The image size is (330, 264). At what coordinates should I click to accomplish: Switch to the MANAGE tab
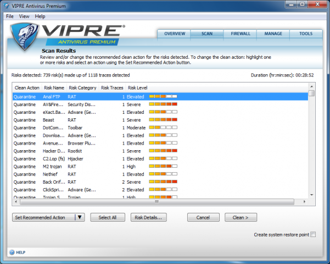273,34
